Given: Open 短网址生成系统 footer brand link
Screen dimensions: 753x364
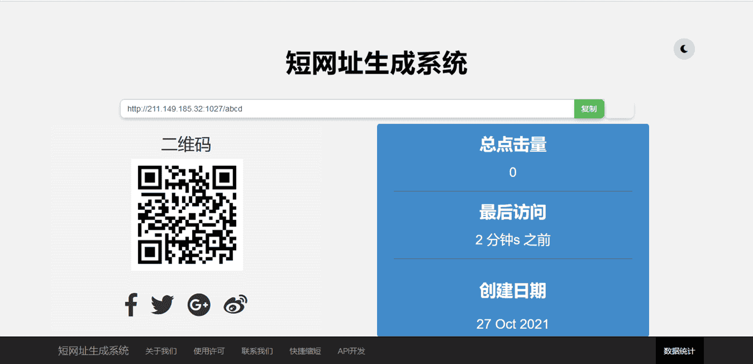Looking at the screenshot, I should pos(93,351).
